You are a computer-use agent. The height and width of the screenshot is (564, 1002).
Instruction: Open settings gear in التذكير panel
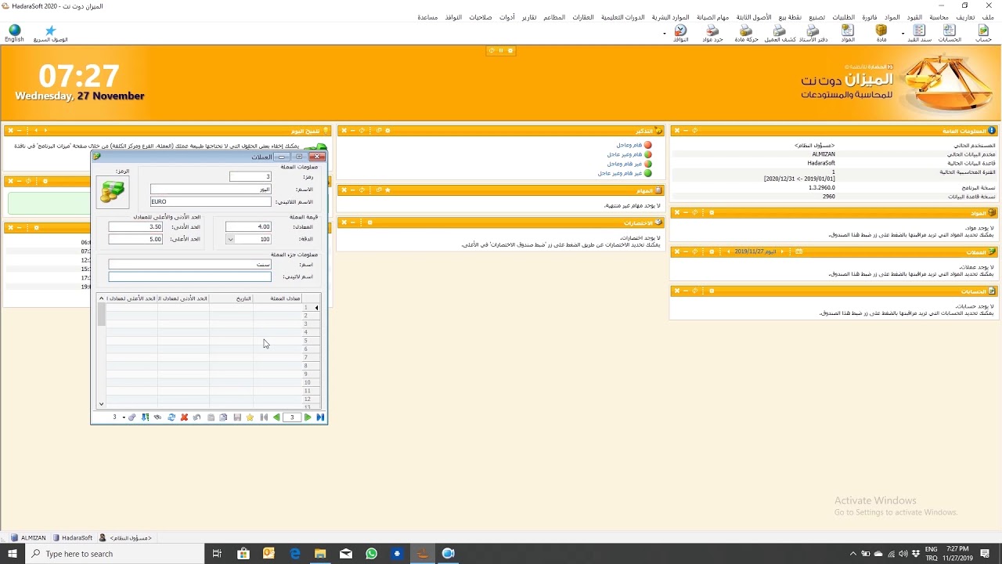[387, 131]
